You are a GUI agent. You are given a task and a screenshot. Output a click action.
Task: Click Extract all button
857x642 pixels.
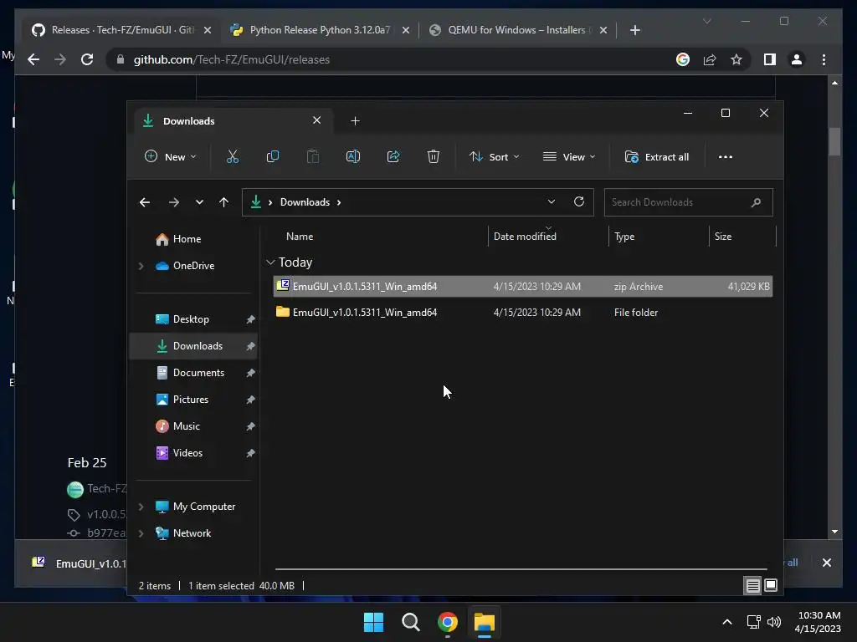click(656, 156)
